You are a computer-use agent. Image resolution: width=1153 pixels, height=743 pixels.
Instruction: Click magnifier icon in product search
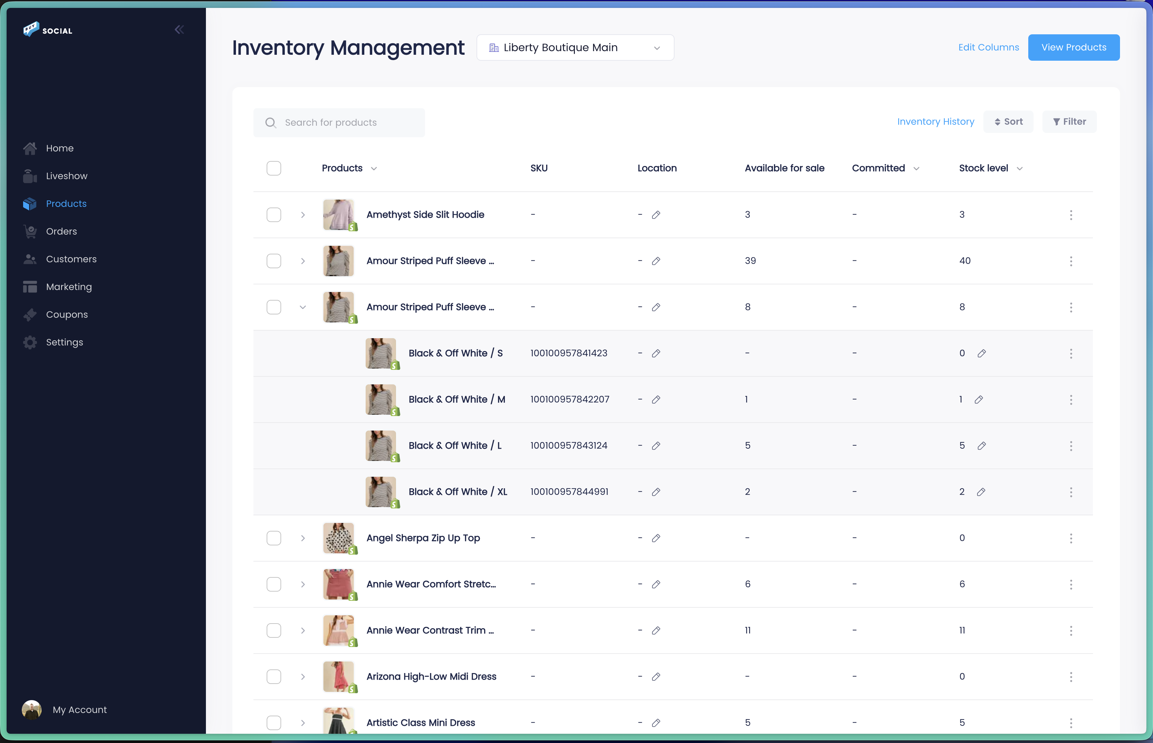(271, 122)
